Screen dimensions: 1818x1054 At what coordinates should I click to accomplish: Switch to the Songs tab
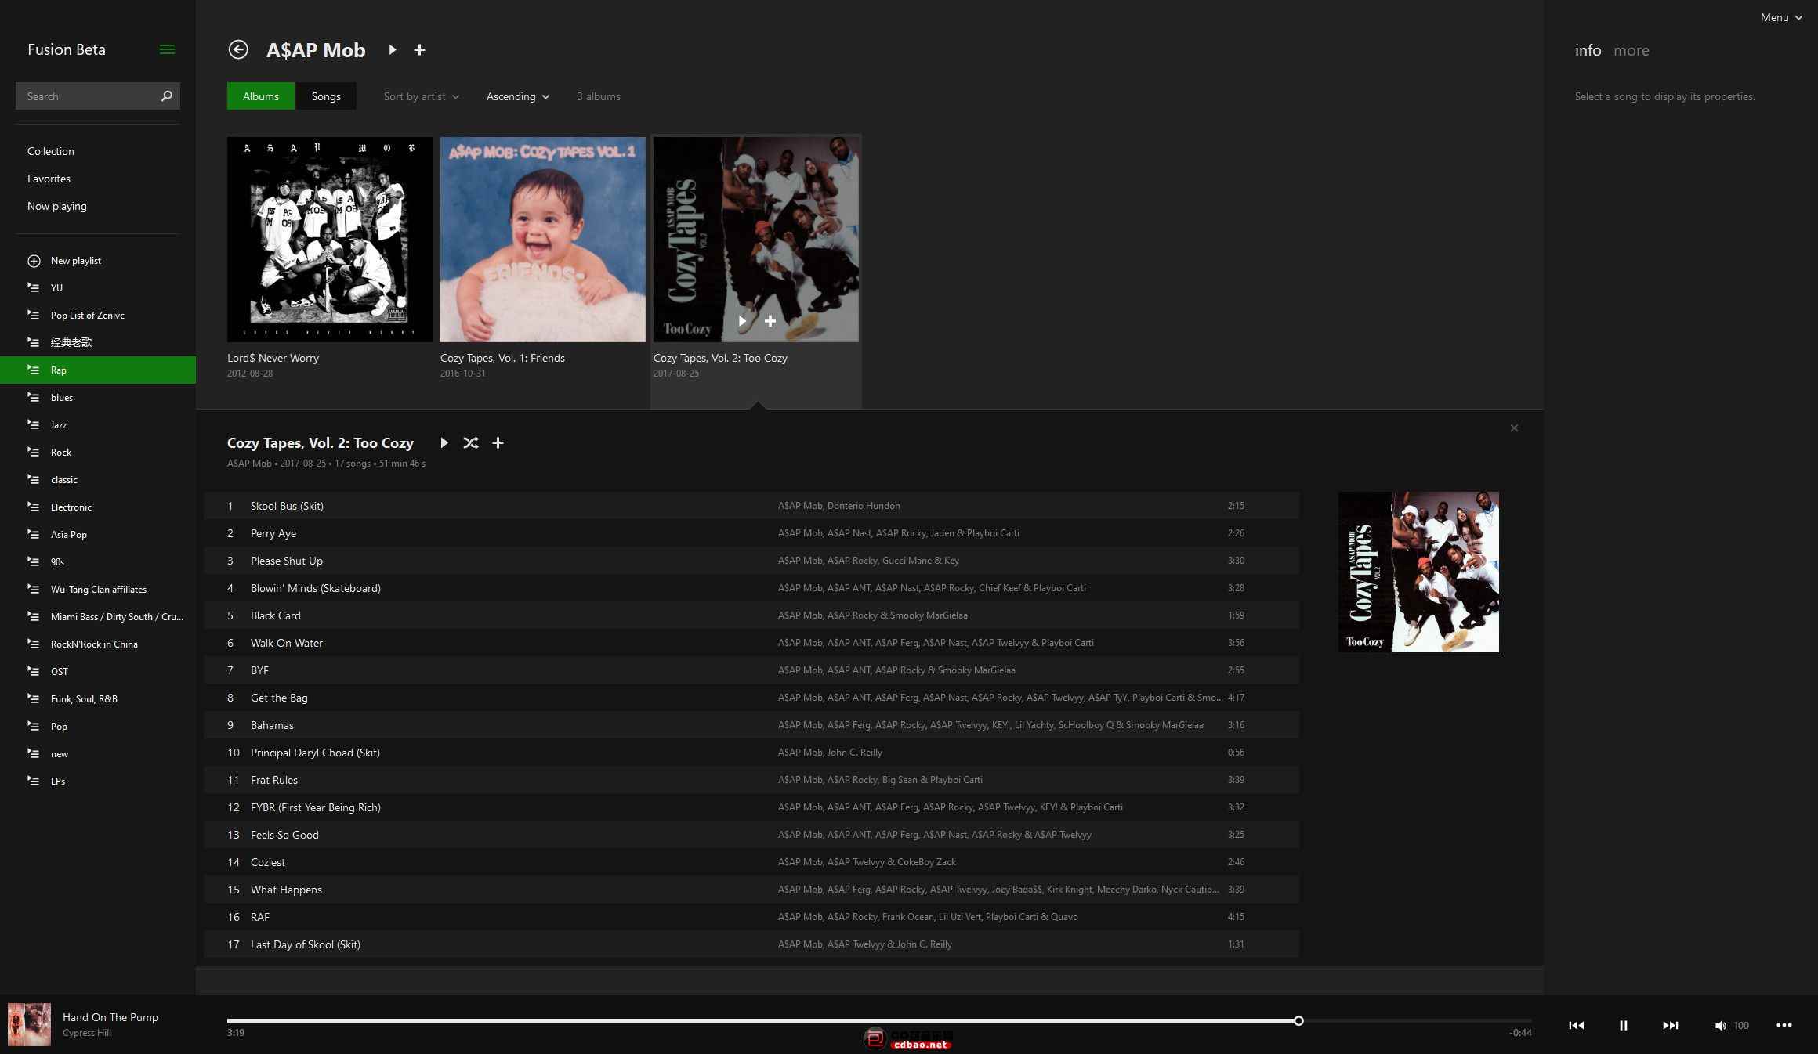point(326,96)
